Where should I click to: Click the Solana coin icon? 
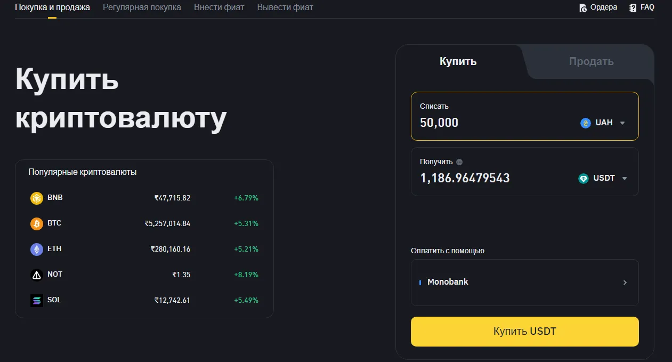tap(36, 300)
